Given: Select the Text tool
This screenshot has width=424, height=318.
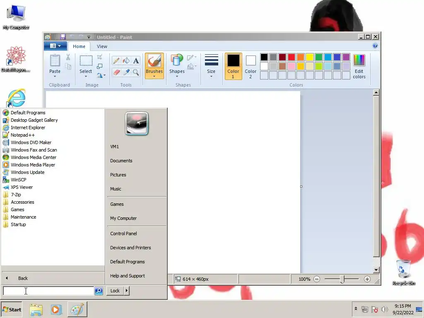Looking at the screenshot, I should pyautogui.click(x=136, y=60).
